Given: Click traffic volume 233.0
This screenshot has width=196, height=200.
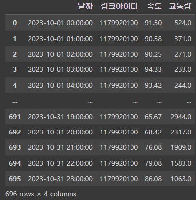Looking at the screenshot, I should pyautogui.click(x=183, y=69).
